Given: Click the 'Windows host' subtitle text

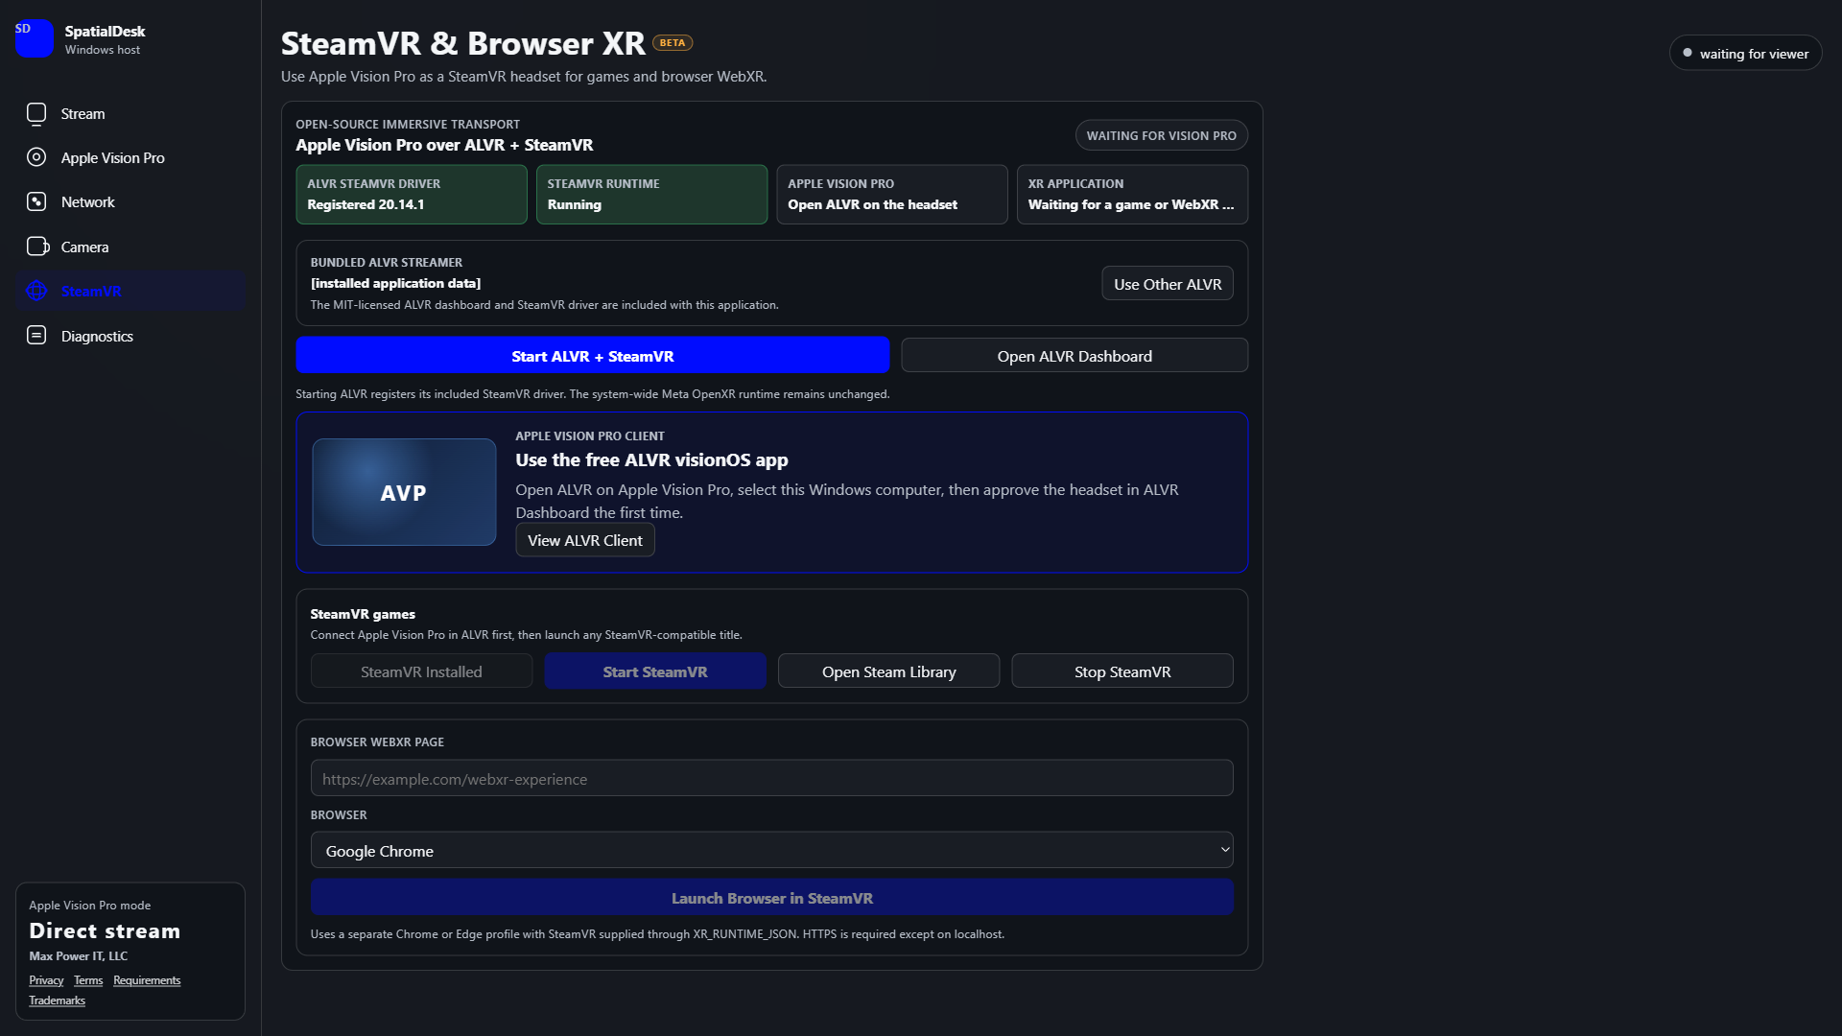Looking at the screenshot, I should pyautogui.click(x=103, y=50).
